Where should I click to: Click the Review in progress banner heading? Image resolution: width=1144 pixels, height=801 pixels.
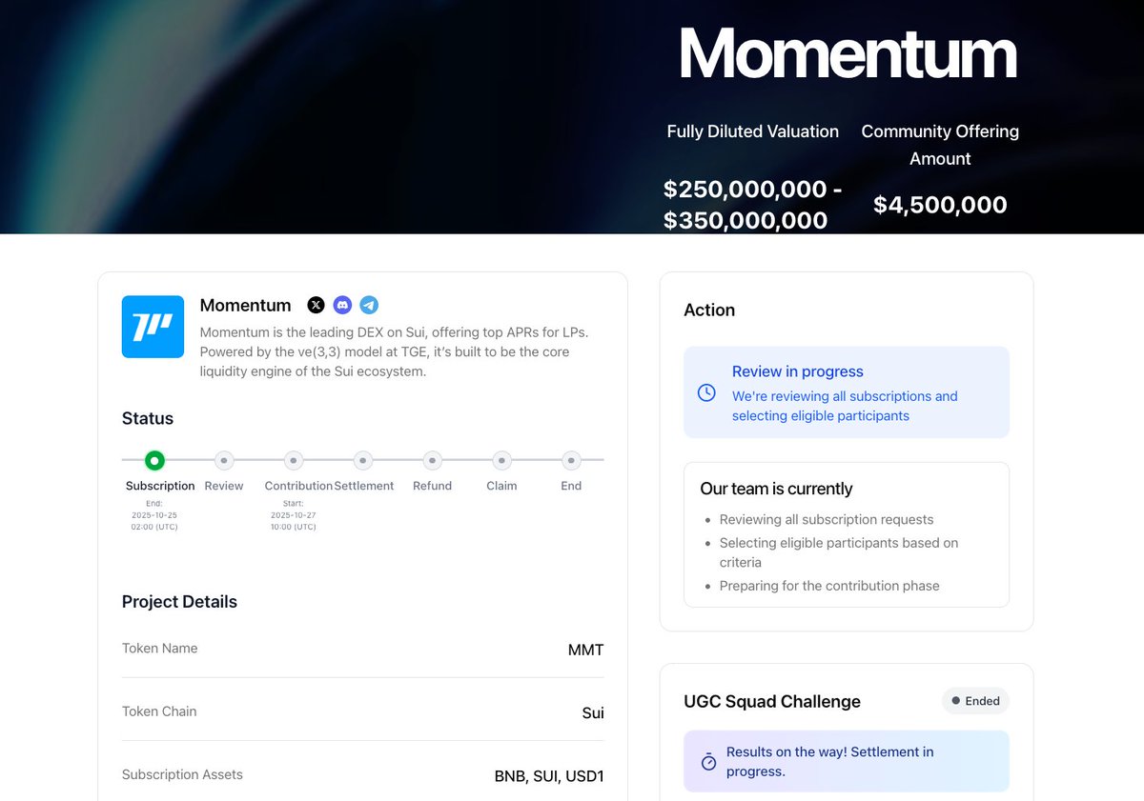pos(798,371)
